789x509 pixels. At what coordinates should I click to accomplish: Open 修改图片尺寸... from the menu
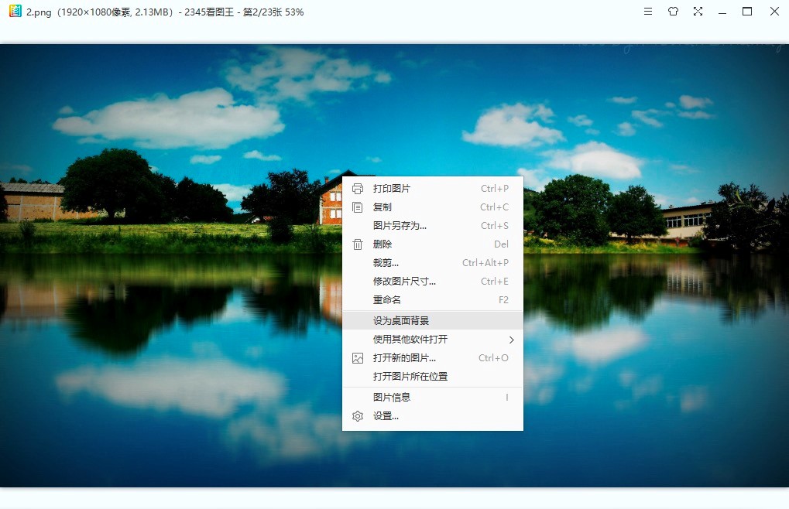(x=433, y=282)
